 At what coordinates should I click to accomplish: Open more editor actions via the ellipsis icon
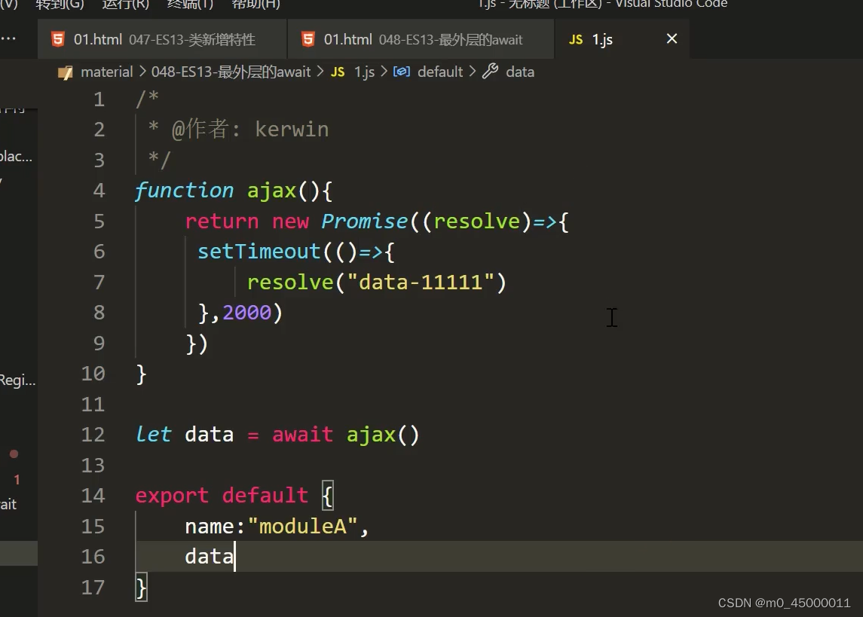9,38
